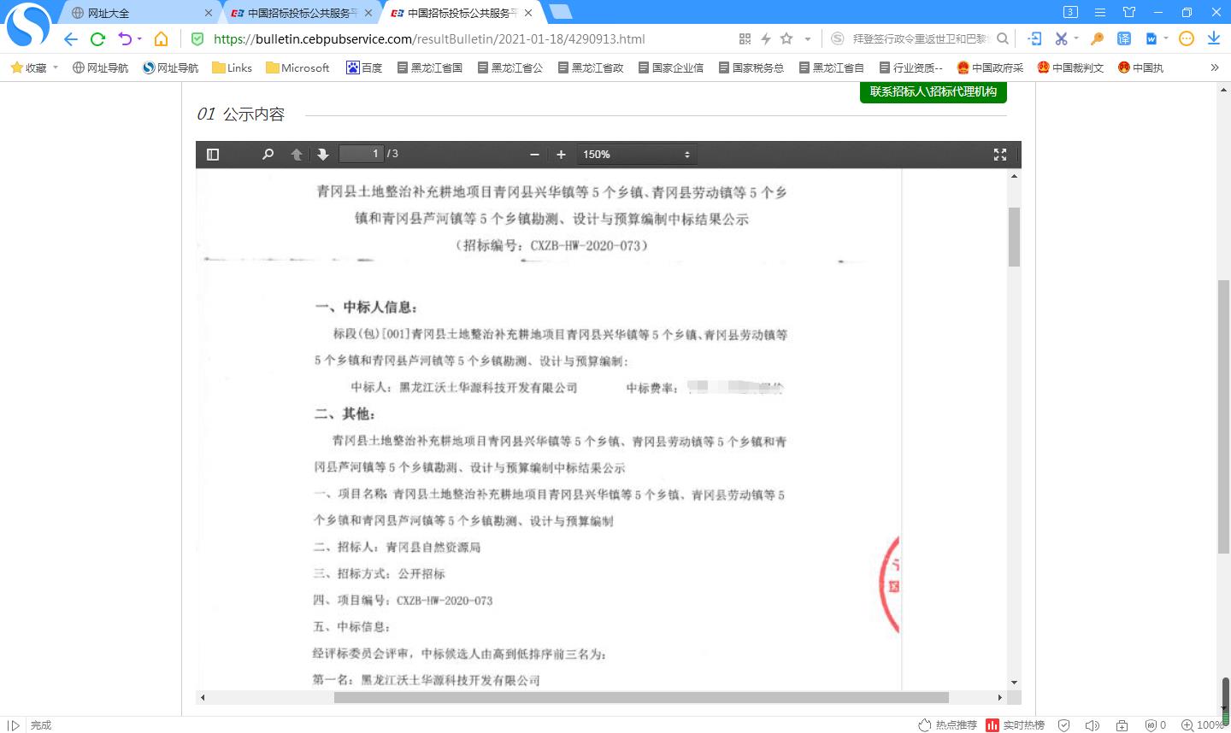Open the 百度 bookmark
1231x733 pixels.
pos(364,67)
